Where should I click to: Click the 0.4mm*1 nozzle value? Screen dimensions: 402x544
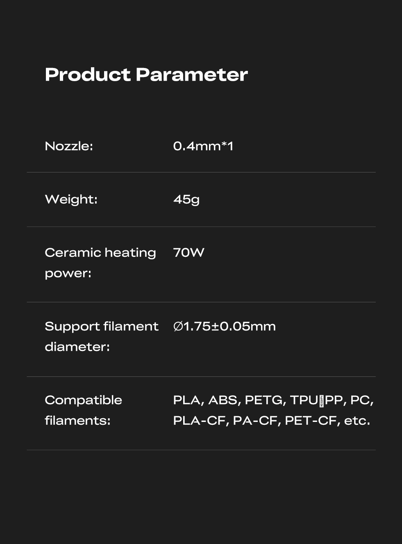(x=203, y=146)
